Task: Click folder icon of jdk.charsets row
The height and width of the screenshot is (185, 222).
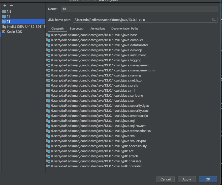Action: pos(48,161)
